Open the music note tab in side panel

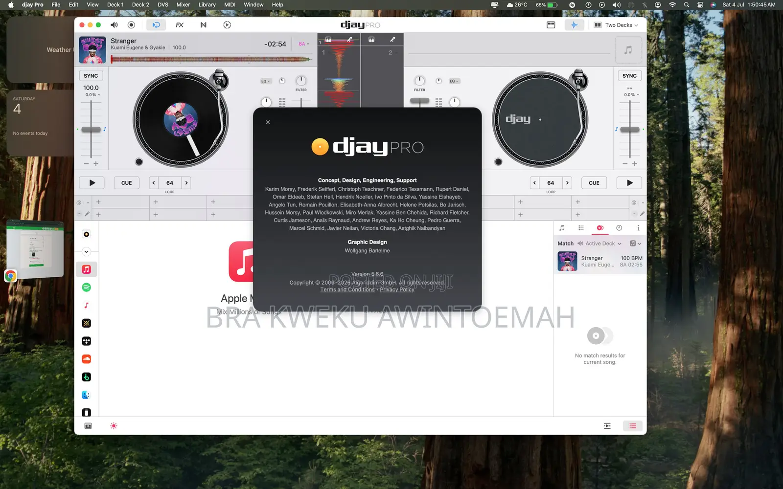pos(562,228)
